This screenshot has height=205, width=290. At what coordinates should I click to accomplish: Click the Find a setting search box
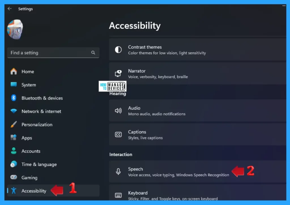53,53
